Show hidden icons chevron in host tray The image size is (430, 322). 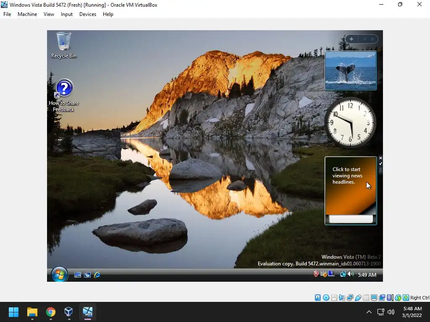[369, 312]
